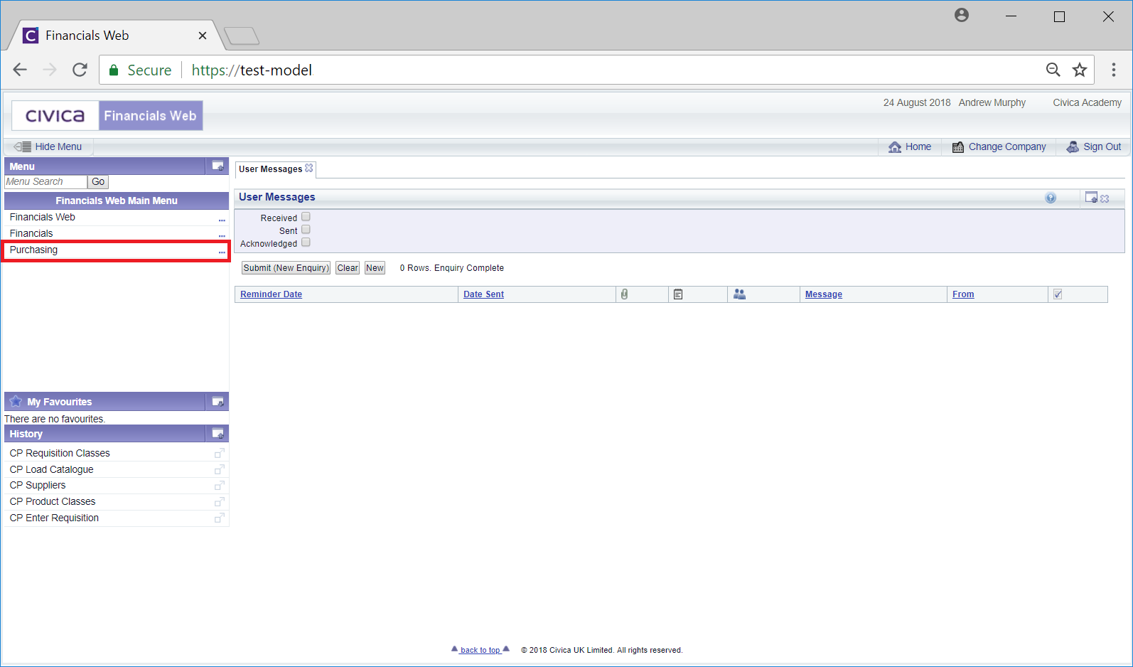Open CP Load Catalogue from History
Image resolution: width=1133 pixels, height=667 pixels.
(51, 469)
